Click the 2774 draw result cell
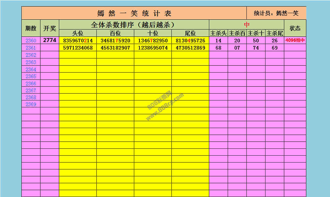 click(50, 40)
